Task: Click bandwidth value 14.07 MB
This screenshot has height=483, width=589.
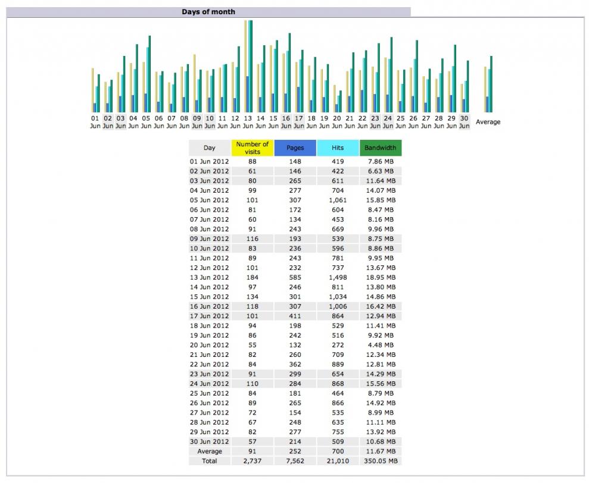Action: pos(381,190)
